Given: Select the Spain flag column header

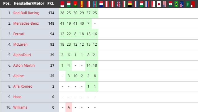Looking at the screenshot, I should coord(82,4).
